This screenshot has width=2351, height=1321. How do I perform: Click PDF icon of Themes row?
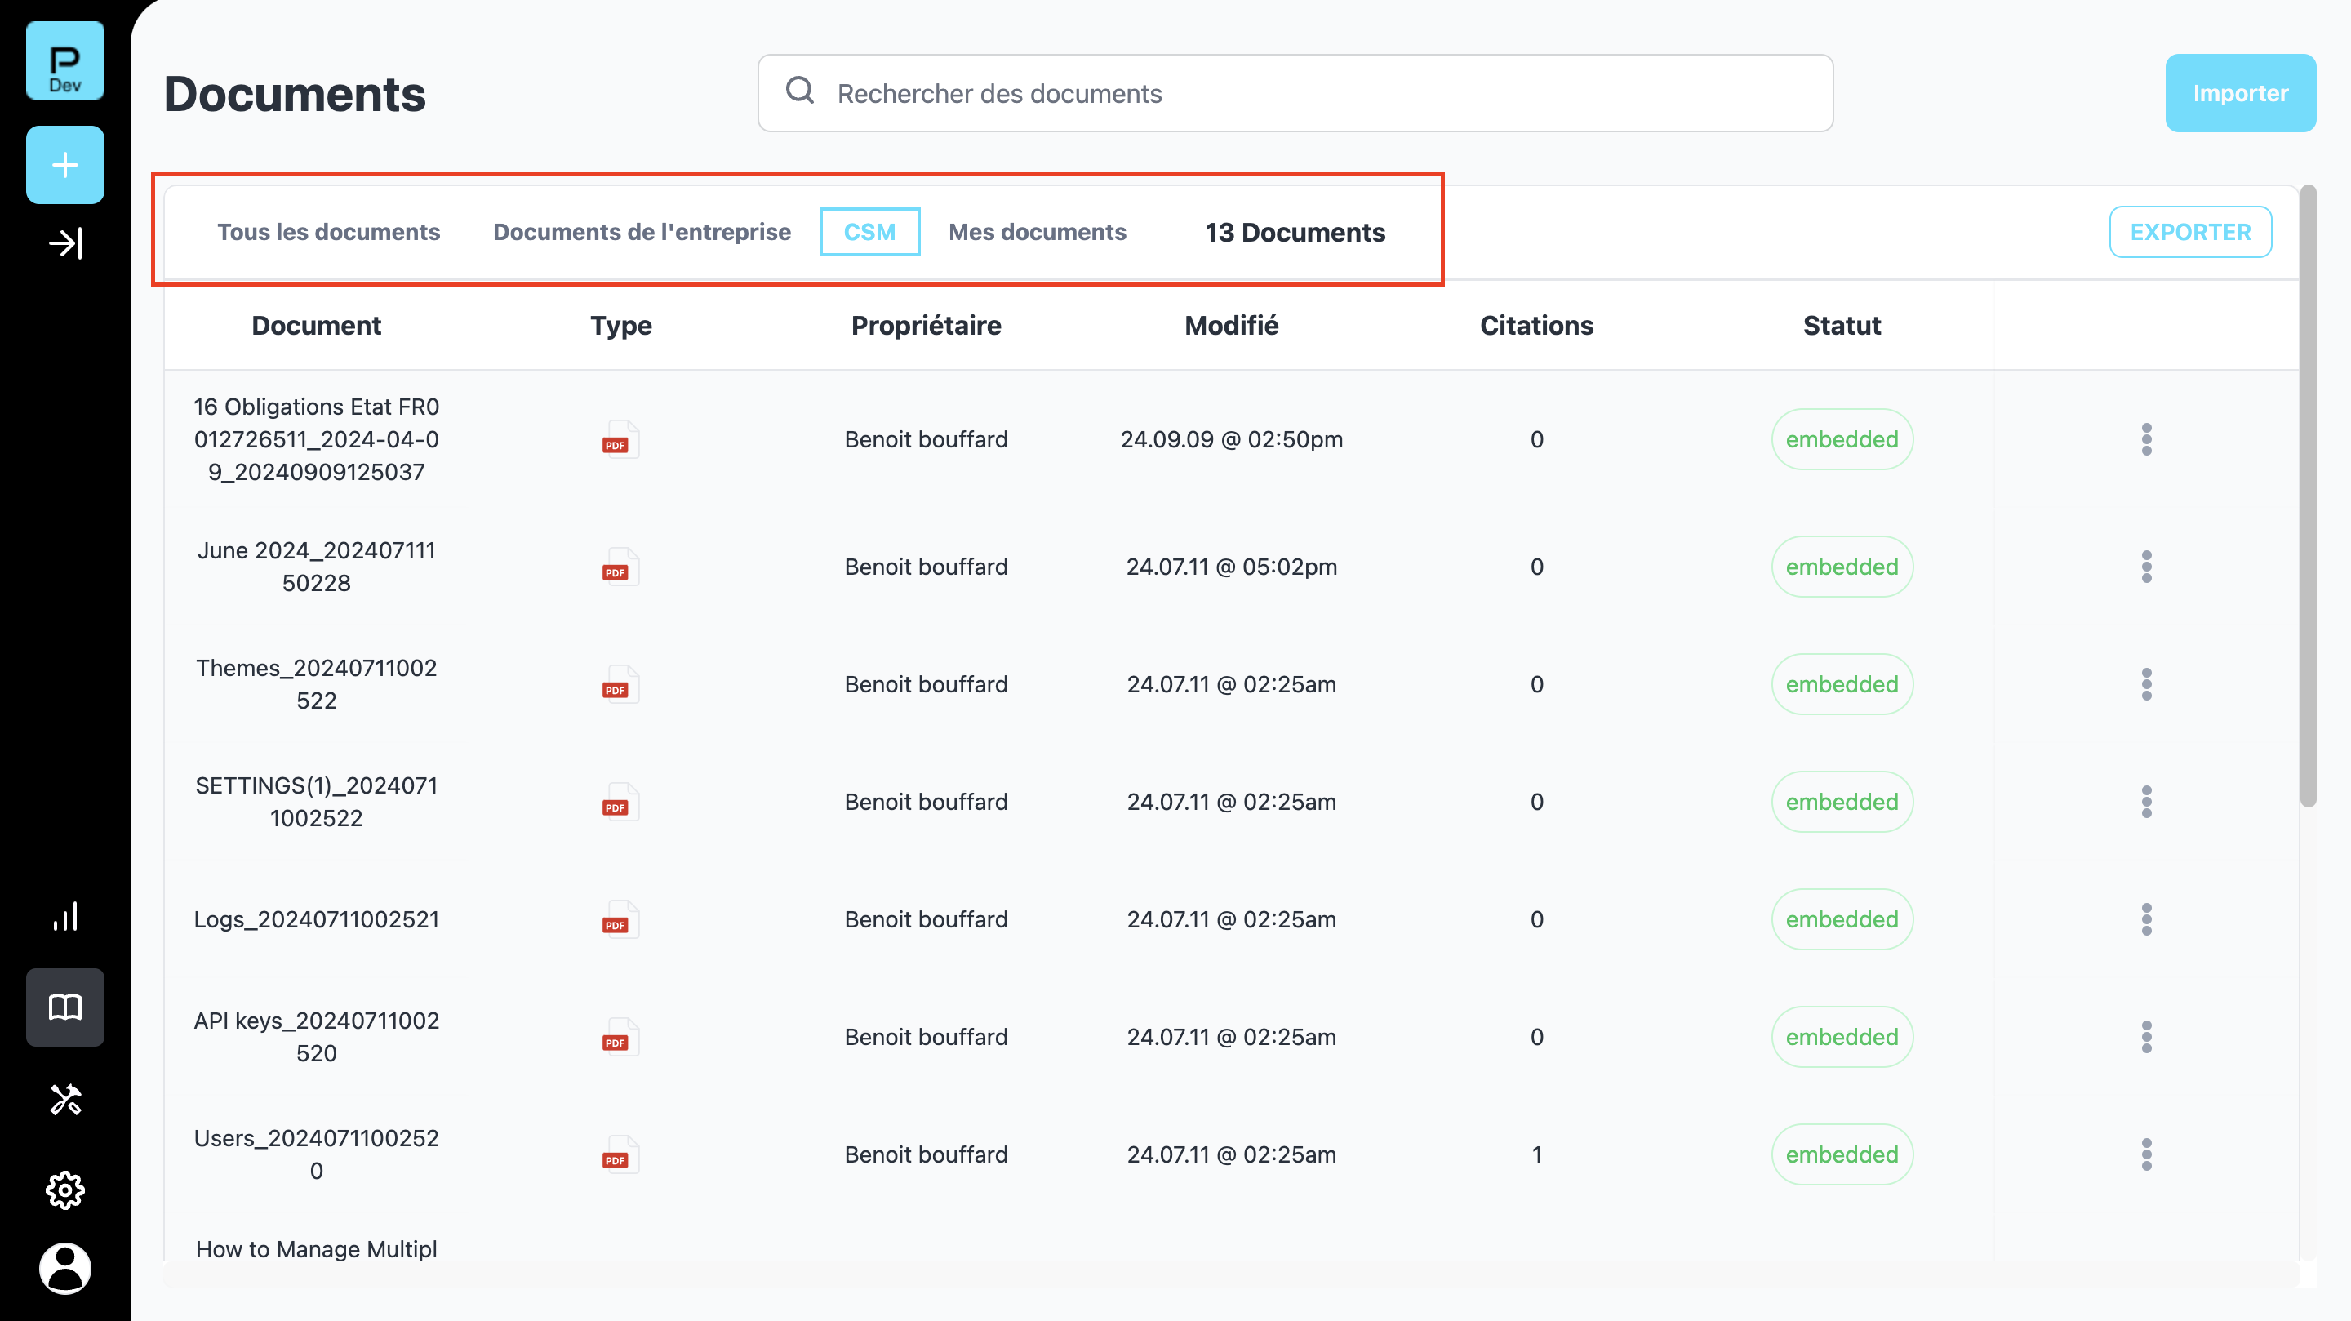(x=620, y=684)
